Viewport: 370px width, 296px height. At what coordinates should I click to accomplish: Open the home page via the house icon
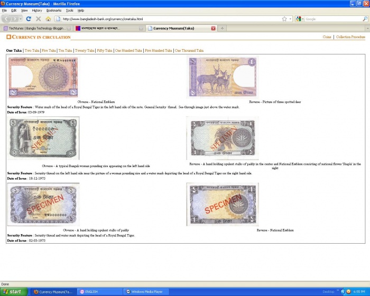pos(48,19)
